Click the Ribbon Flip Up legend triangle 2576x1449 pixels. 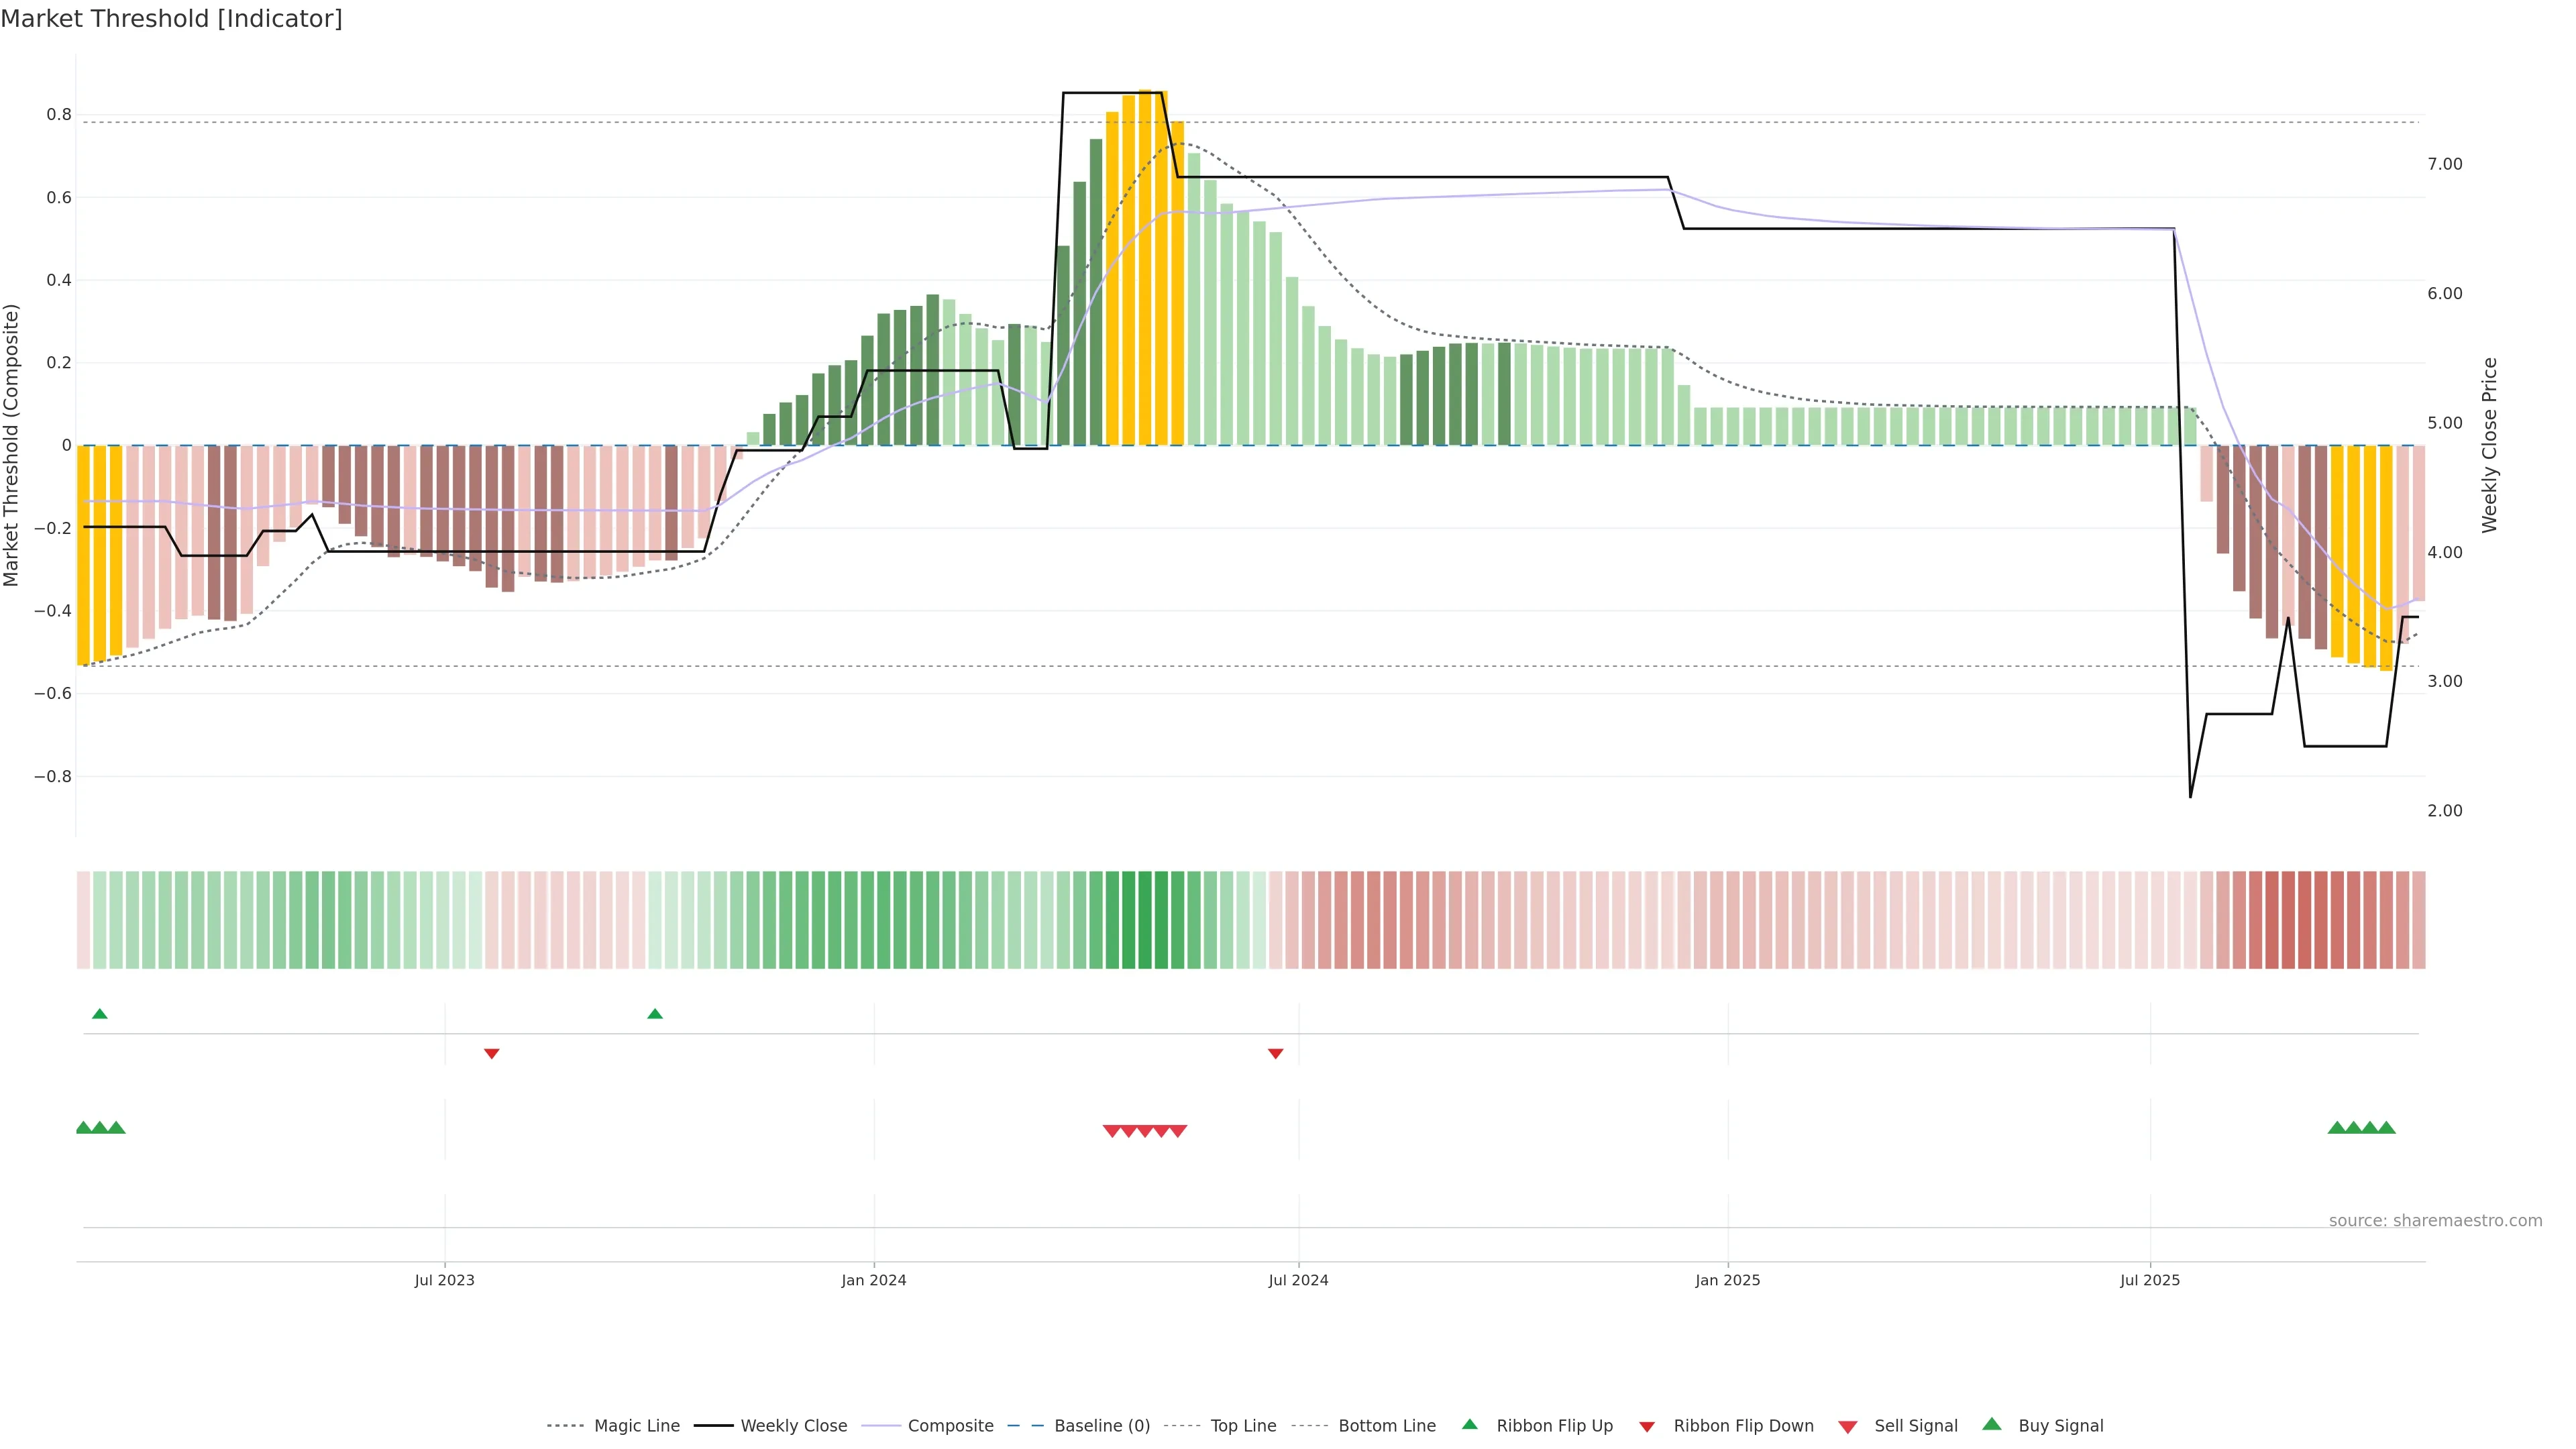[x=1469, y=1424]
